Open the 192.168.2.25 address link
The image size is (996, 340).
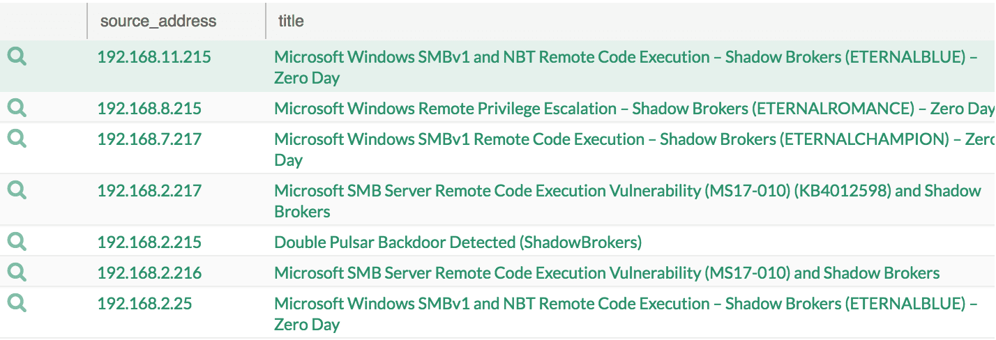click(x=144, y=304)
